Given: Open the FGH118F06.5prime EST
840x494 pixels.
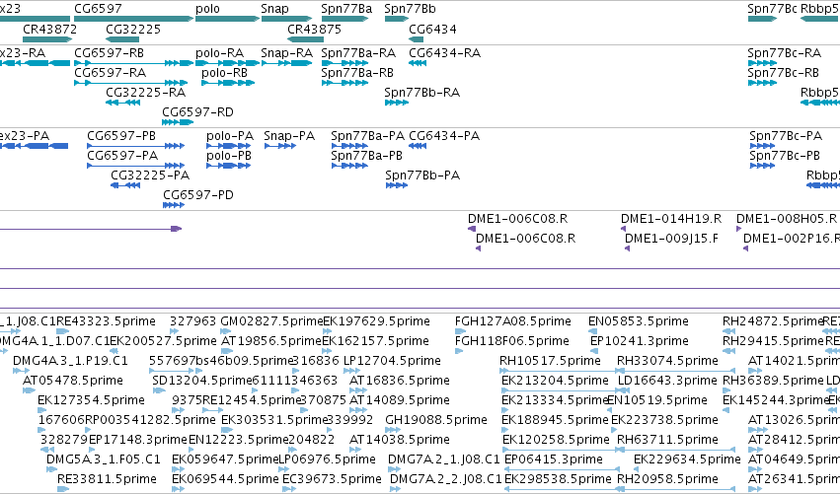Looking at the screenshot, I should (459, 351).
